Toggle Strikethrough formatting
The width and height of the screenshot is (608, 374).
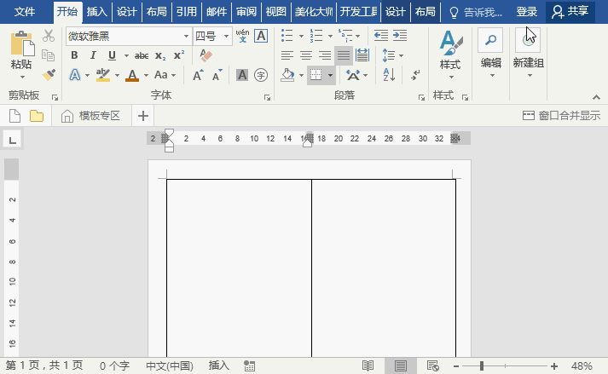(x=142, y=55)
